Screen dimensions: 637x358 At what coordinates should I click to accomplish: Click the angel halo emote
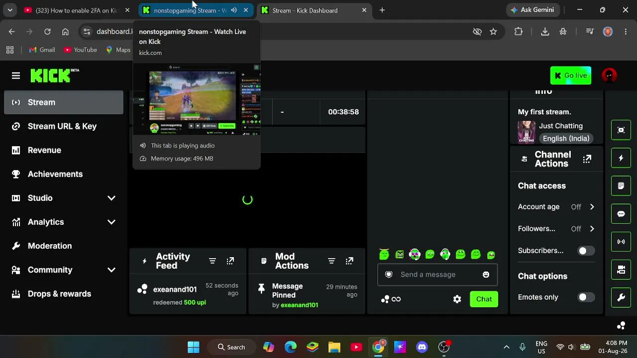pyautogui.click(x=384, y=255)
